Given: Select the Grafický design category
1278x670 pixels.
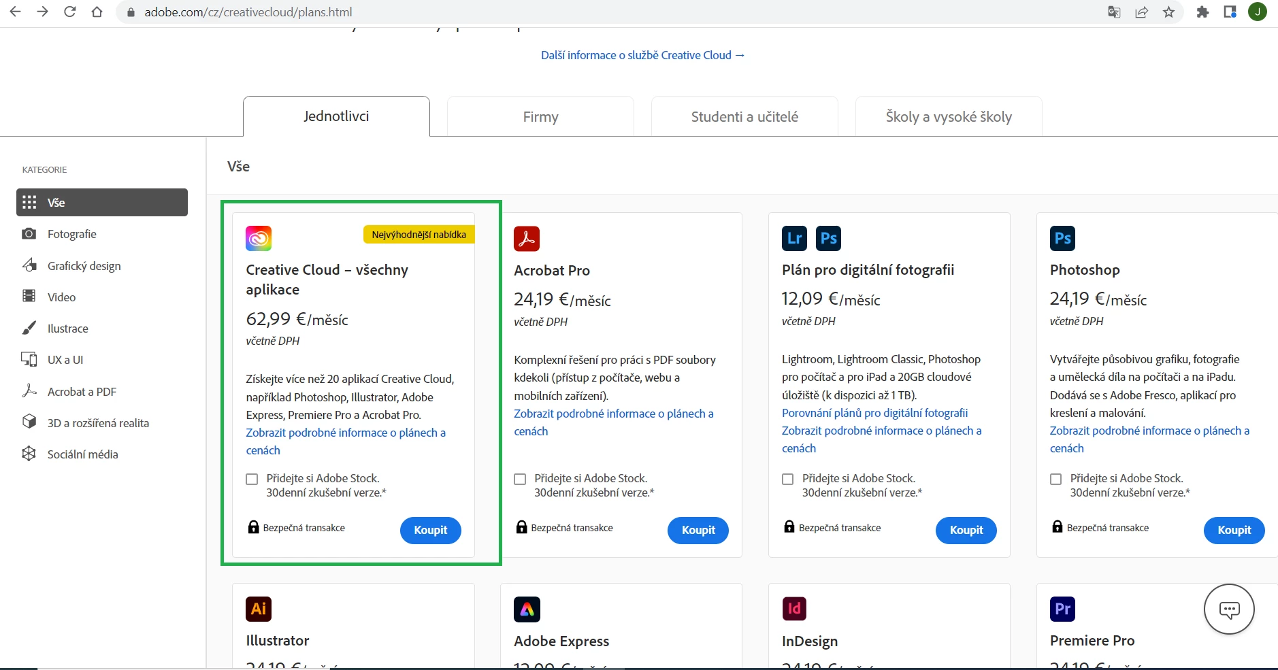Looking at the screenshot, I should coord(102,265).
